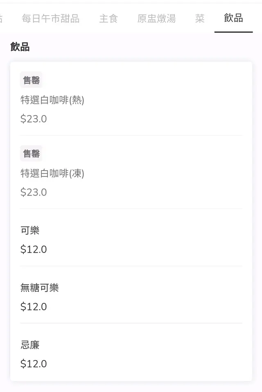Switch to the 每日午市甜品 tab
The image size is (262, 392).
click(x=50, y=18)
